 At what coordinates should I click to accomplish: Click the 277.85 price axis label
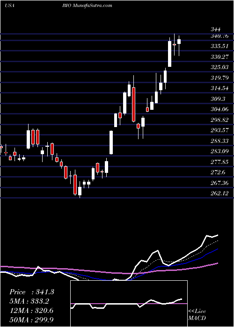219,162
